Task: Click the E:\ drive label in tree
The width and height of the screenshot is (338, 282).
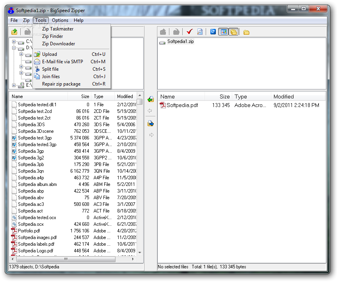Action: pos(29,85)
